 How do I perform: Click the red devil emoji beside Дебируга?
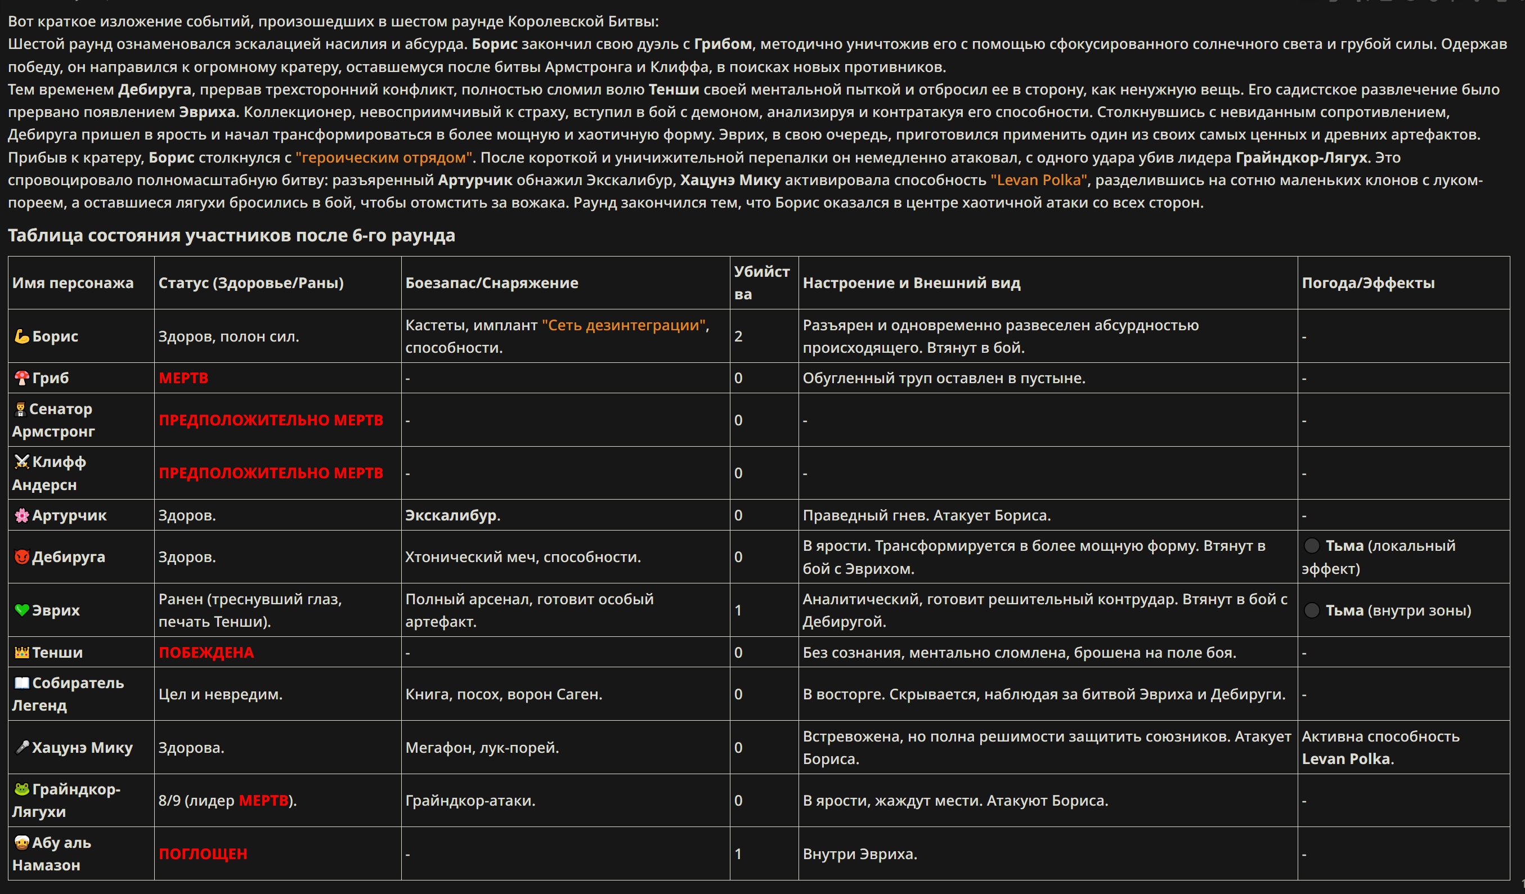22,557
